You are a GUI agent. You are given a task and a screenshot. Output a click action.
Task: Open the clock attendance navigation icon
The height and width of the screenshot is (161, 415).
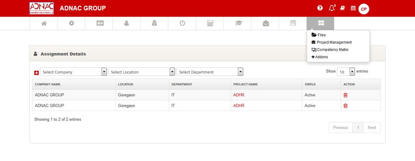182,23
